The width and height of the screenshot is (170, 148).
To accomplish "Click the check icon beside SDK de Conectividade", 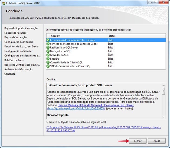I will 48,66.
